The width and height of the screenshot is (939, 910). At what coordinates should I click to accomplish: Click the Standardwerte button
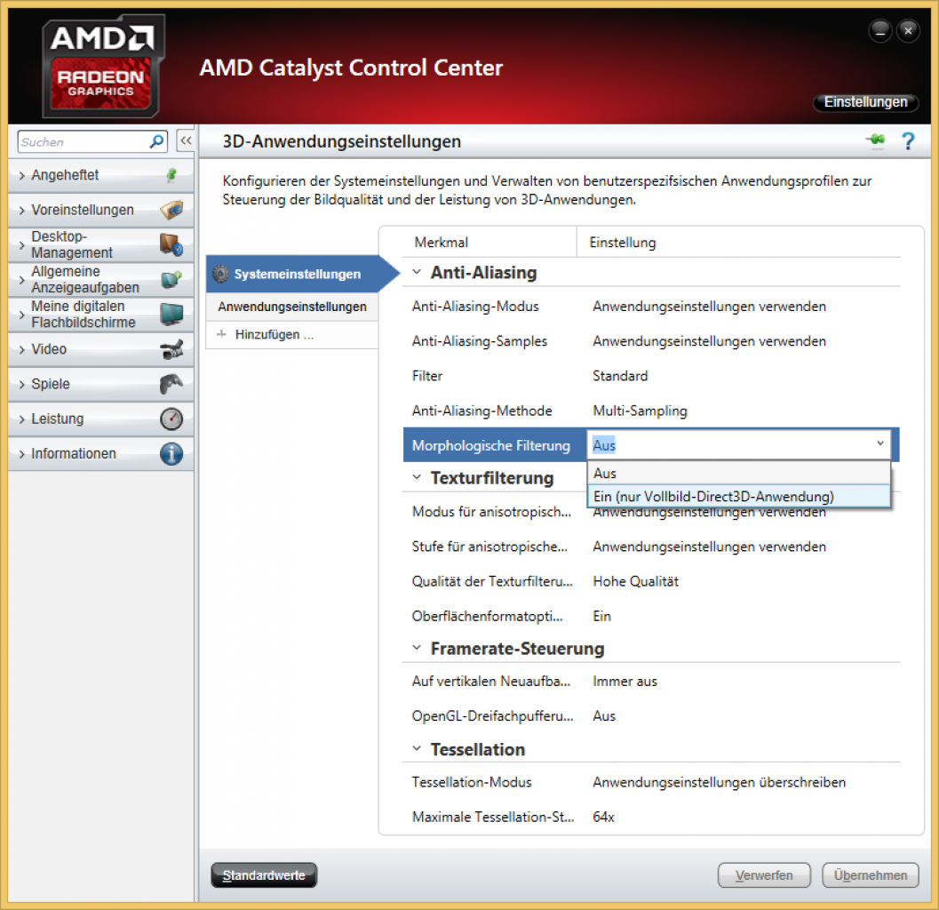pyautogui.click(x=264, y=875)
